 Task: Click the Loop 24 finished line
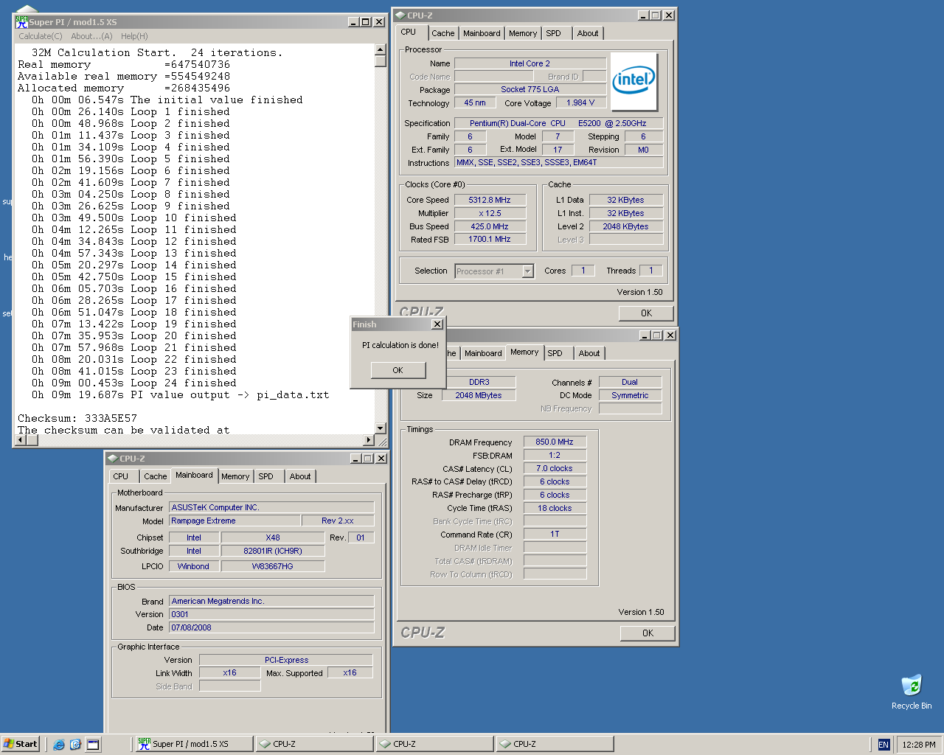point(134,383)
